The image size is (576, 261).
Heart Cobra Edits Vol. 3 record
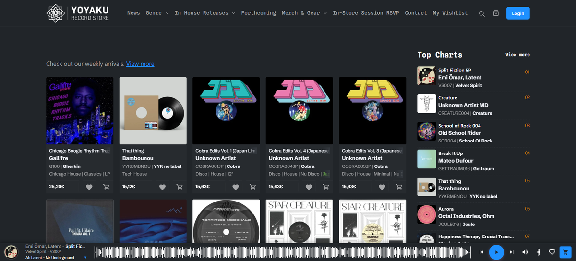pos(382,187)
